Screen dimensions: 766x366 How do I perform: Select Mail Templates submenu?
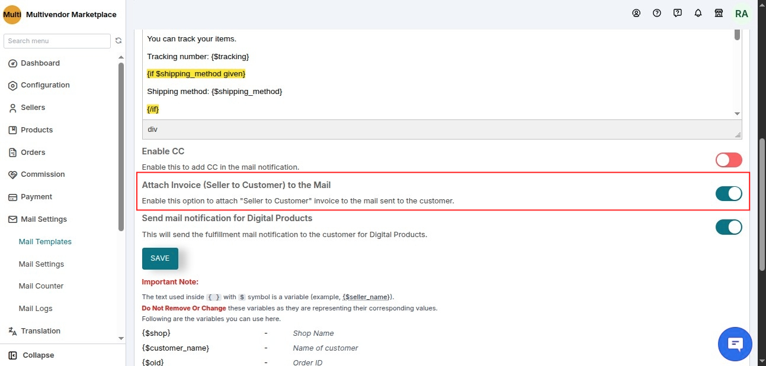pyautogui.click(x=45, y=242)
